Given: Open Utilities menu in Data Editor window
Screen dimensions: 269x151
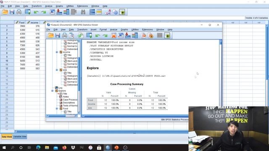Looking at the screenshot, I should pos(70,6).
